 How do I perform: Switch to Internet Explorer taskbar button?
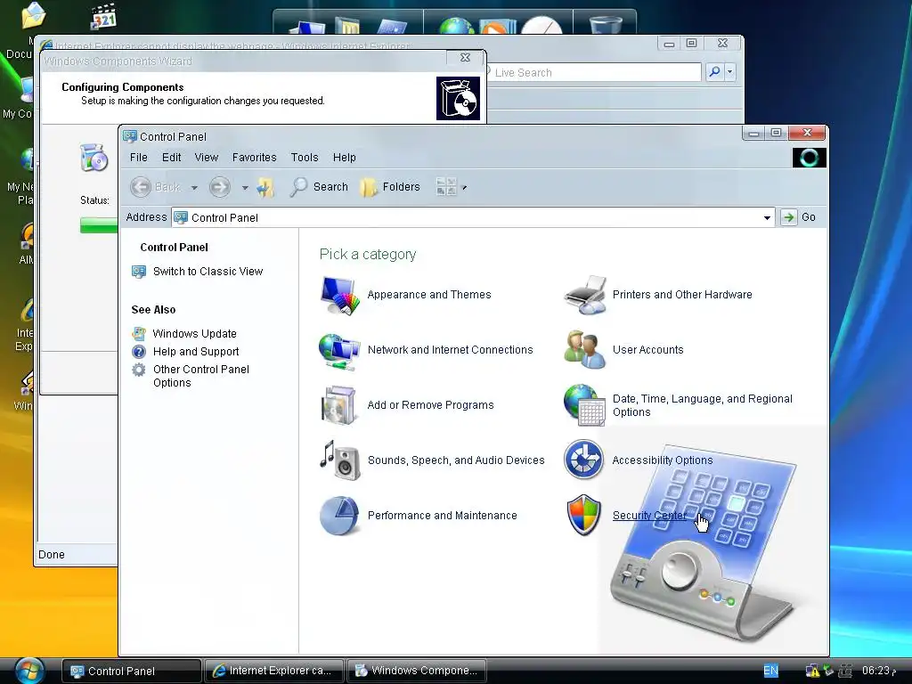[276, 671]
